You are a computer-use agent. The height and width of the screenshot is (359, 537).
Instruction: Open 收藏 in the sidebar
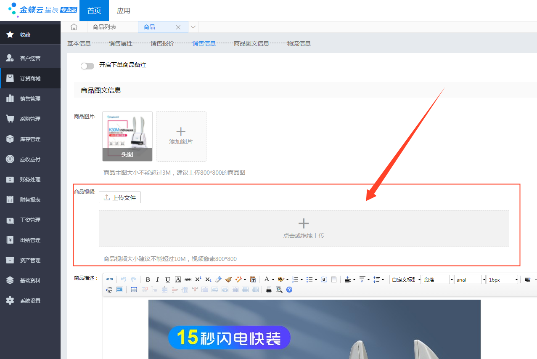coord(30,35)
